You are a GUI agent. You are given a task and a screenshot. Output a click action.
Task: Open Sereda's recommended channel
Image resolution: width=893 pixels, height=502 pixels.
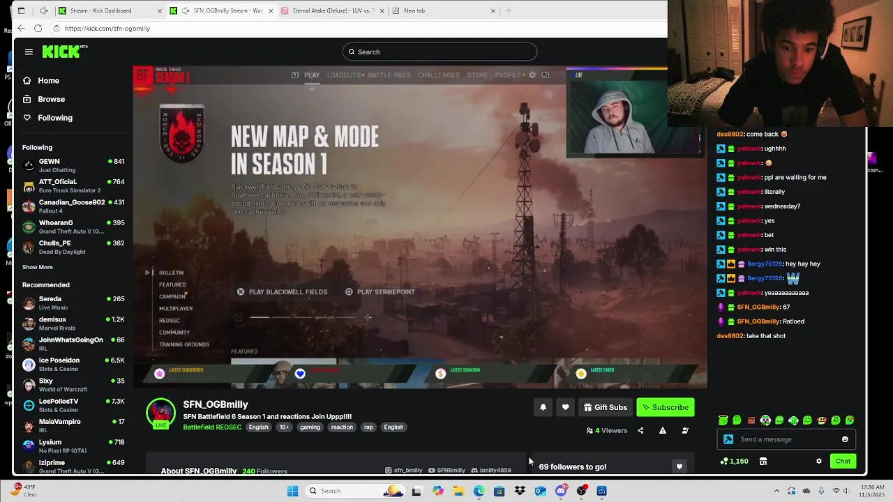point(73,303)
